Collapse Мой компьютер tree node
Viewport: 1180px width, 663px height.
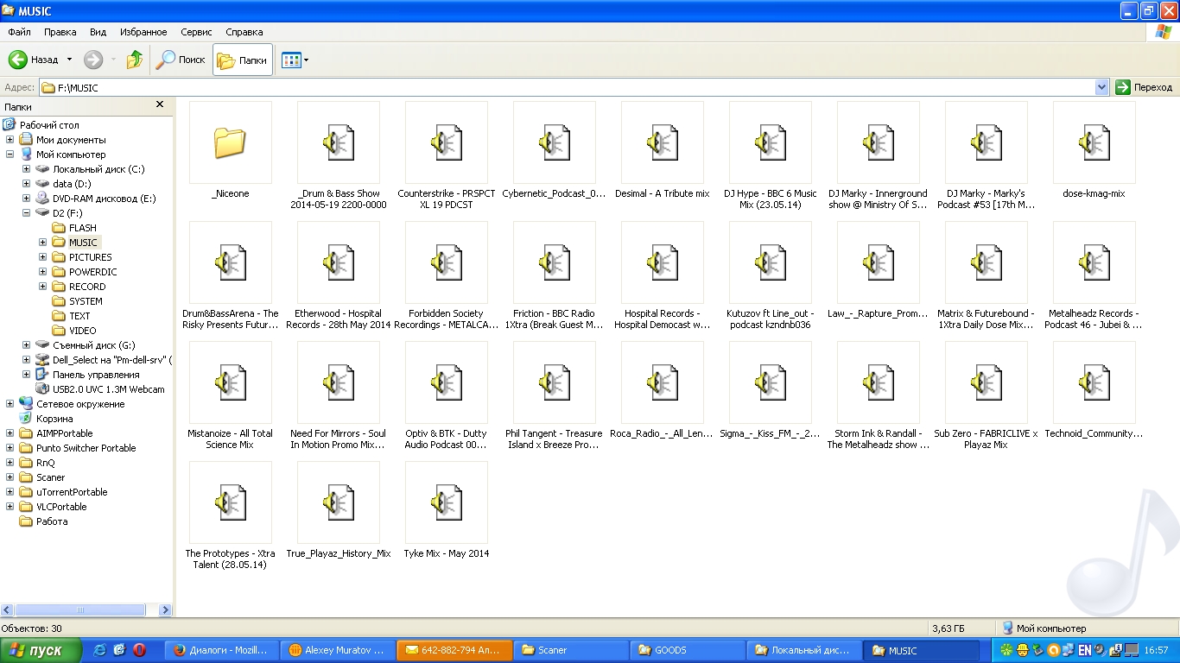(x=10, y=155)
